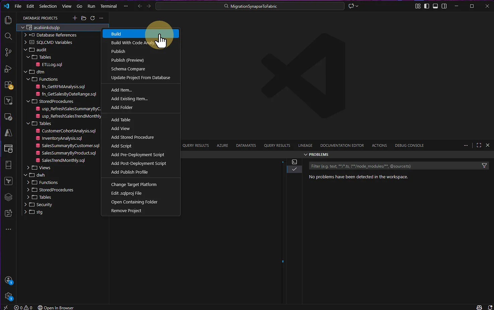Open the Extensions view icon

8,85
